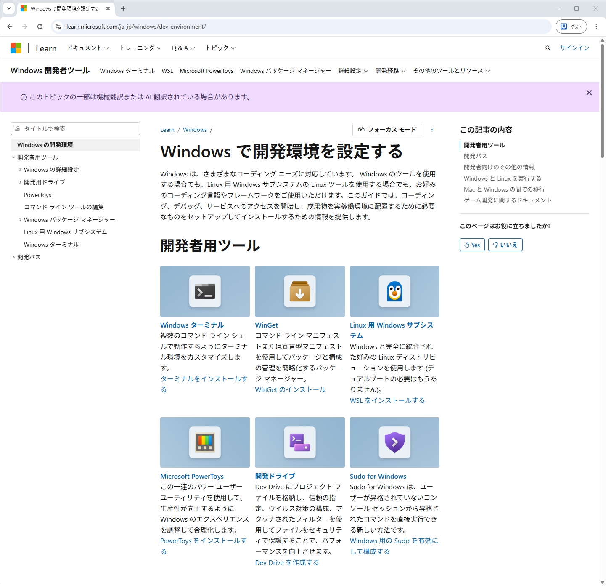
Task: Close the machine translation banner
Action: pos(589,93)
